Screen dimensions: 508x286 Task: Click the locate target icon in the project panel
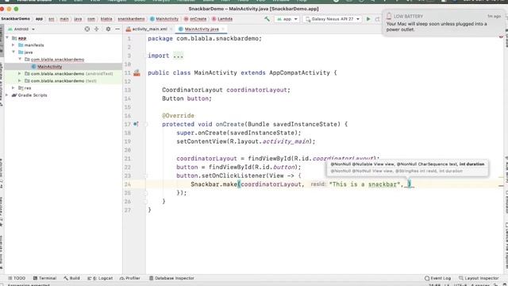[87, 29]
